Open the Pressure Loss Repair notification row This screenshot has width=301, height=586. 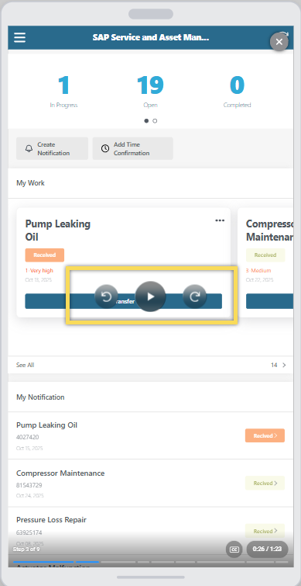point(150,531)
